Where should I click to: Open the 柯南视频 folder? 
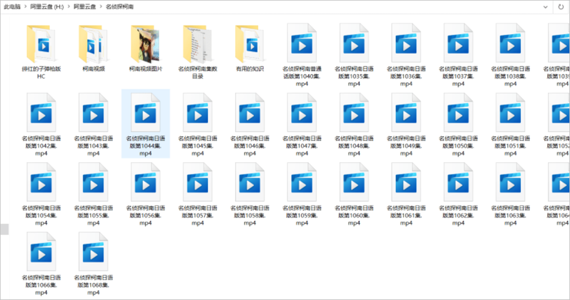click(94, 48)
